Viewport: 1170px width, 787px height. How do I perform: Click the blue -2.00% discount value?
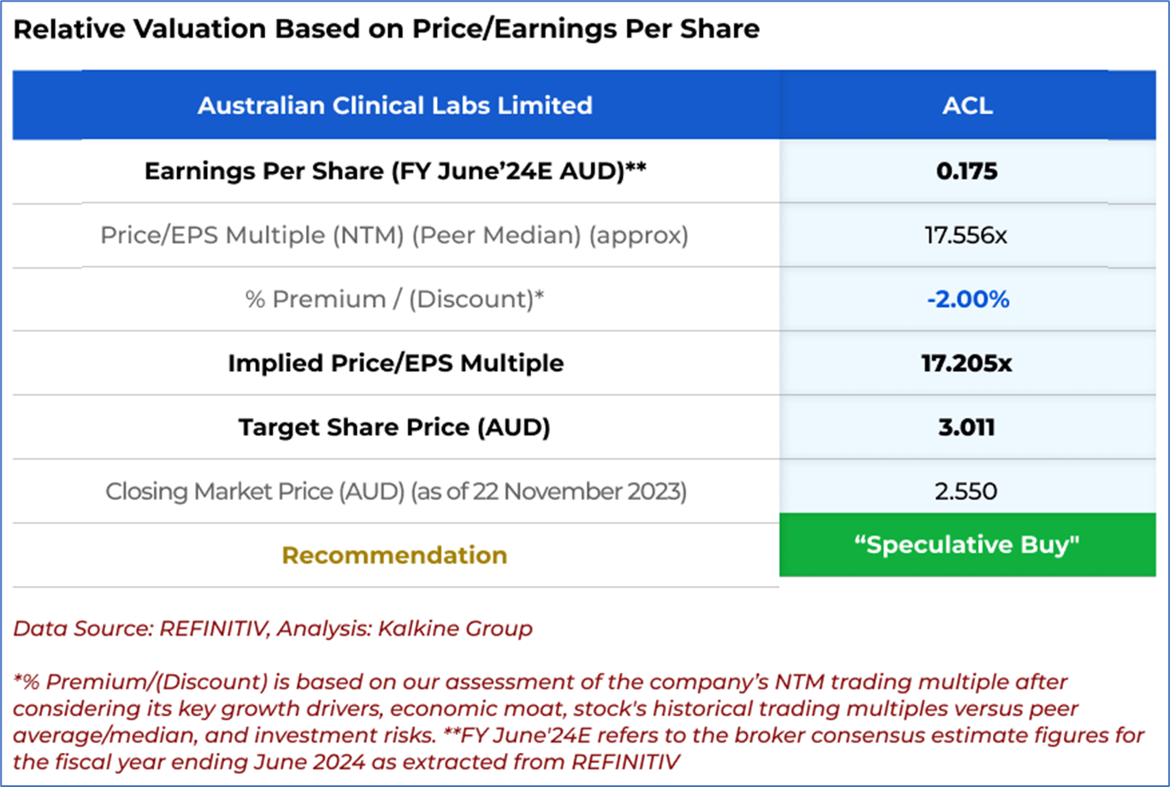[967, 299]
